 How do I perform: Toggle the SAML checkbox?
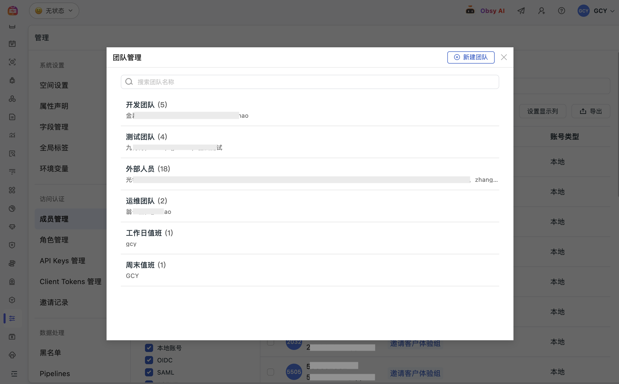tap(149, 372)
